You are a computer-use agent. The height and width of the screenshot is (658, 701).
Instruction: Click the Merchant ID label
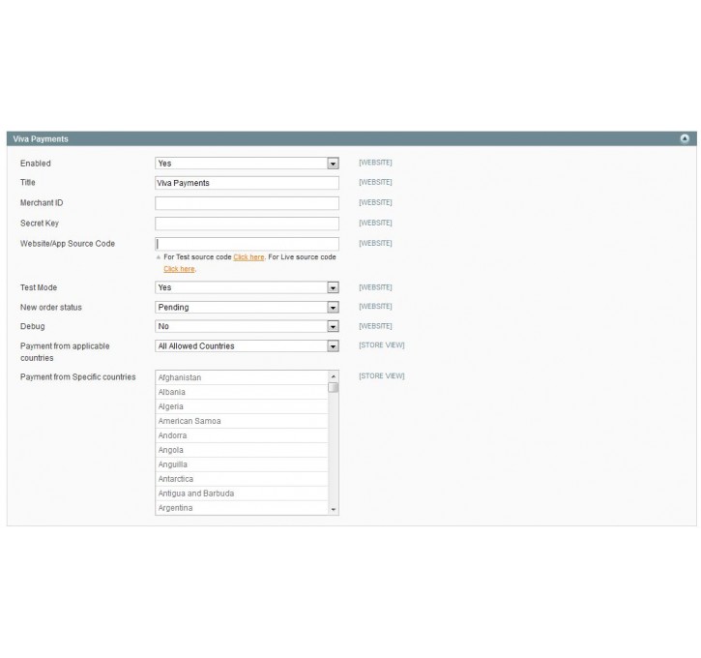42,202
